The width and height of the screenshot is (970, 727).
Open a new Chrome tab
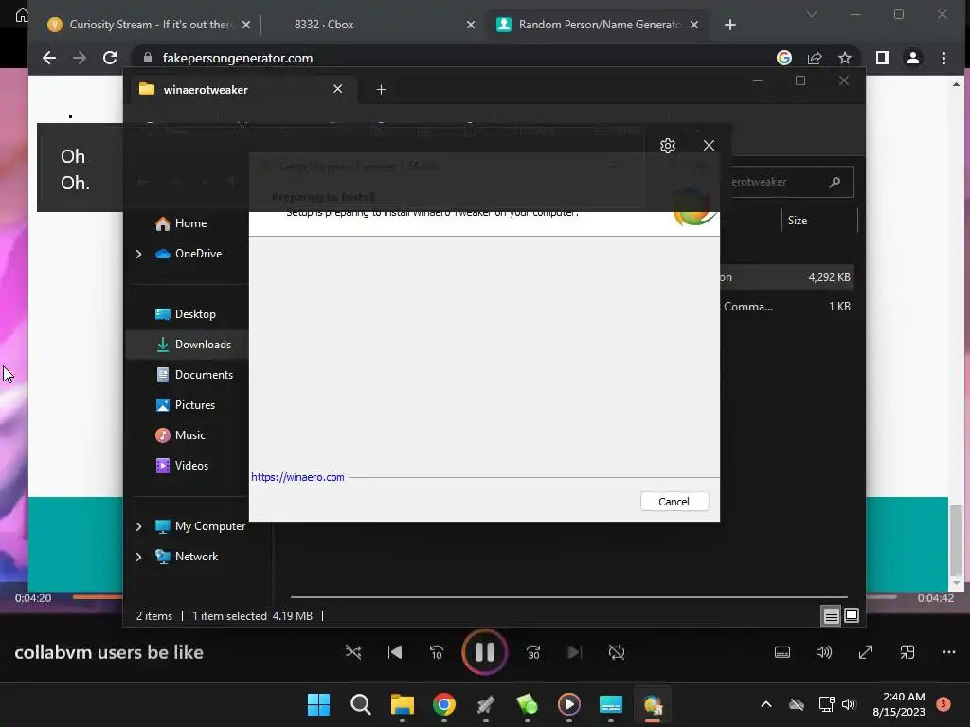click(730, 25)
